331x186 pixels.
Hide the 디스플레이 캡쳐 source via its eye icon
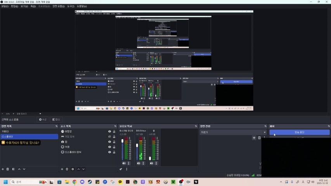point(109,152)
